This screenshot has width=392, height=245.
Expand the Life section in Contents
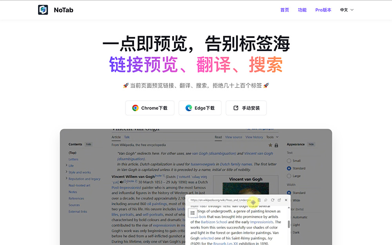point(66,165)
